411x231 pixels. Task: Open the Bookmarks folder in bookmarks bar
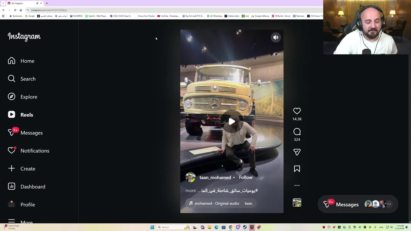click(16, 16)
